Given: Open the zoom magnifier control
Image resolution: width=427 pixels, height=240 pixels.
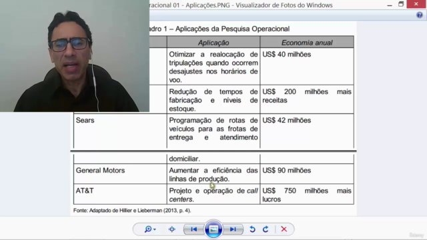Looking at the screenshot, I should (148, 229).
